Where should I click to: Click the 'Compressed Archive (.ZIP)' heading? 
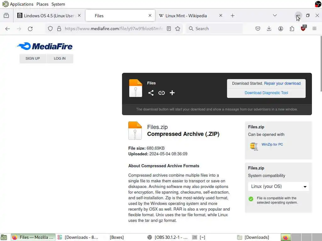tap(183, 134)
